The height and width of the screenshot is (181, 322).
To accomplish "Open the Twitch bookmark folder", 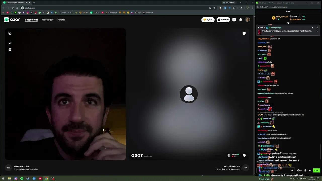I will point(63,13).
